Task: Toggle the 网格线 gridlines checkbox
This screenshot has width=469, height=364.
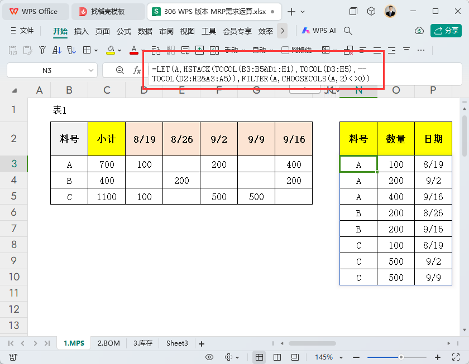Action: pyautogui.click(x=285, y=50)
